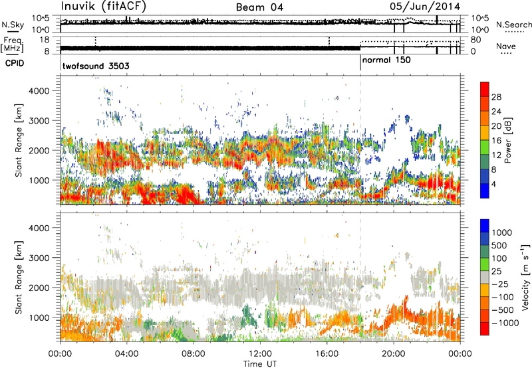Click the '12:00' time axis tick label
The width and height of the screenshot is (532, 368).
pos(260,354)
